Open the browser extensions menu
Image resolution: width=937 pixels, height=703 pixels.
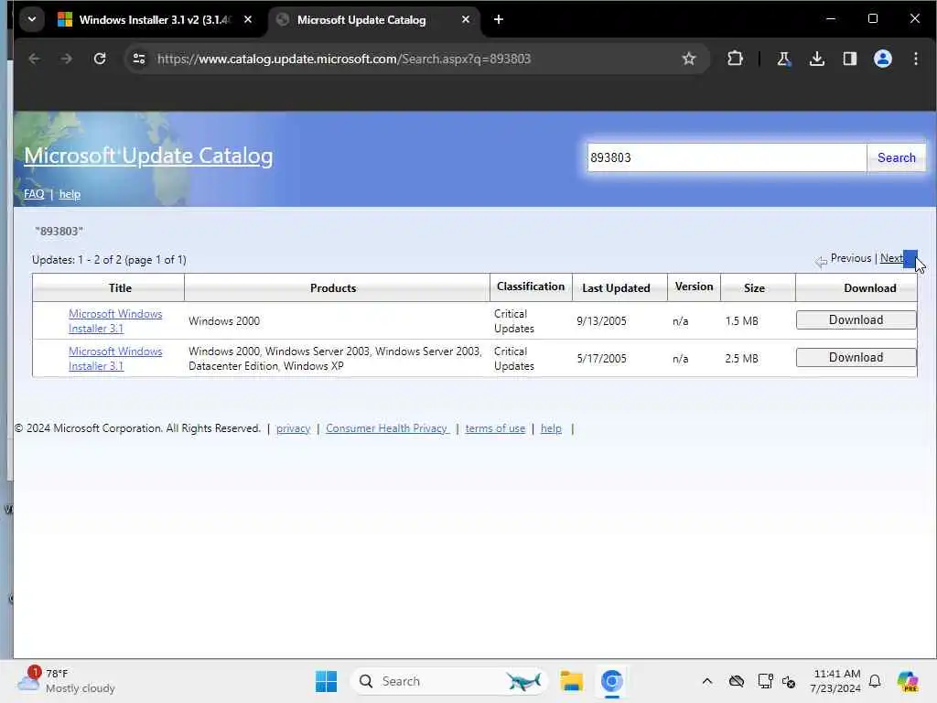tap(735, 59)
